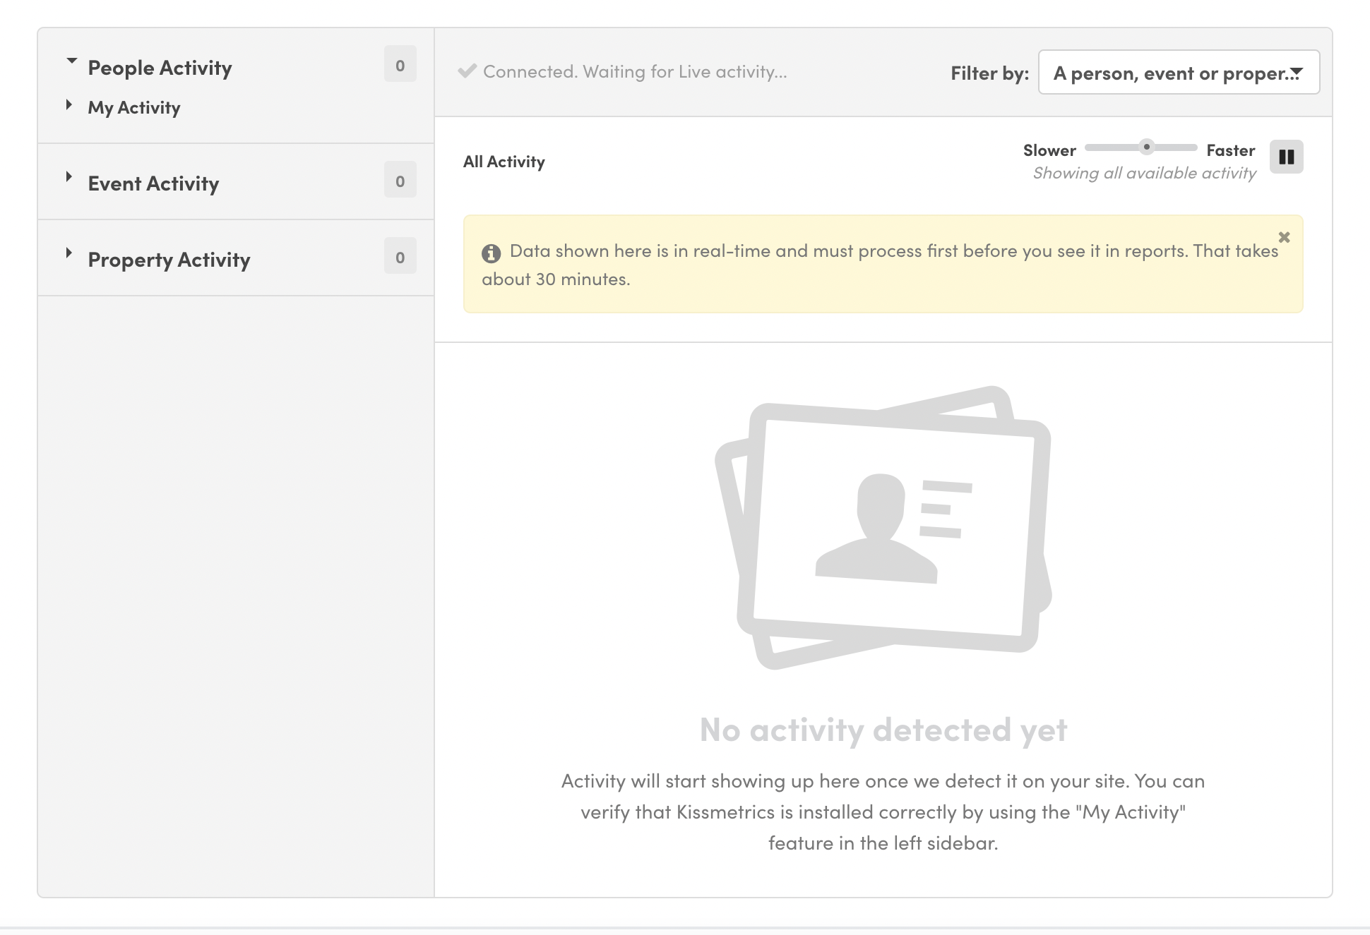This screenshot has width=1370, height=935.
Task: Click the People Activity count badge
Action: [x=400, y=65]
